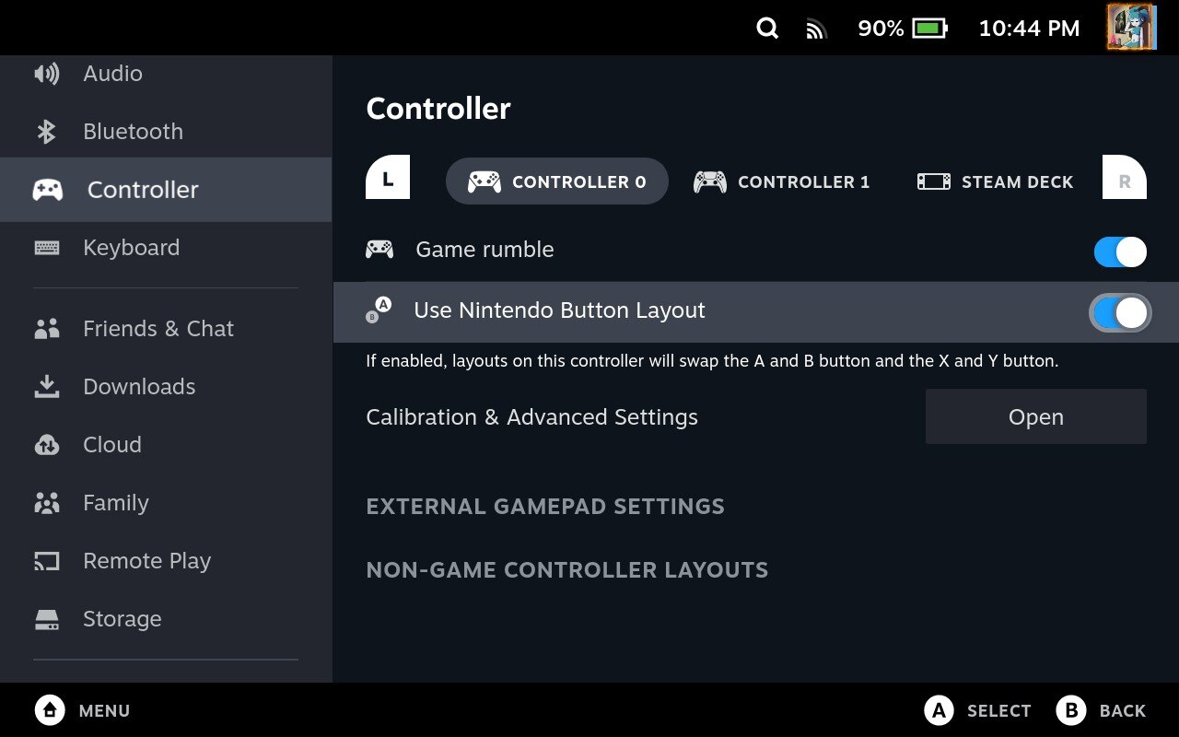
Task: Disable Use Nintendo Button Layout toggle
Action: [1120, 313]
